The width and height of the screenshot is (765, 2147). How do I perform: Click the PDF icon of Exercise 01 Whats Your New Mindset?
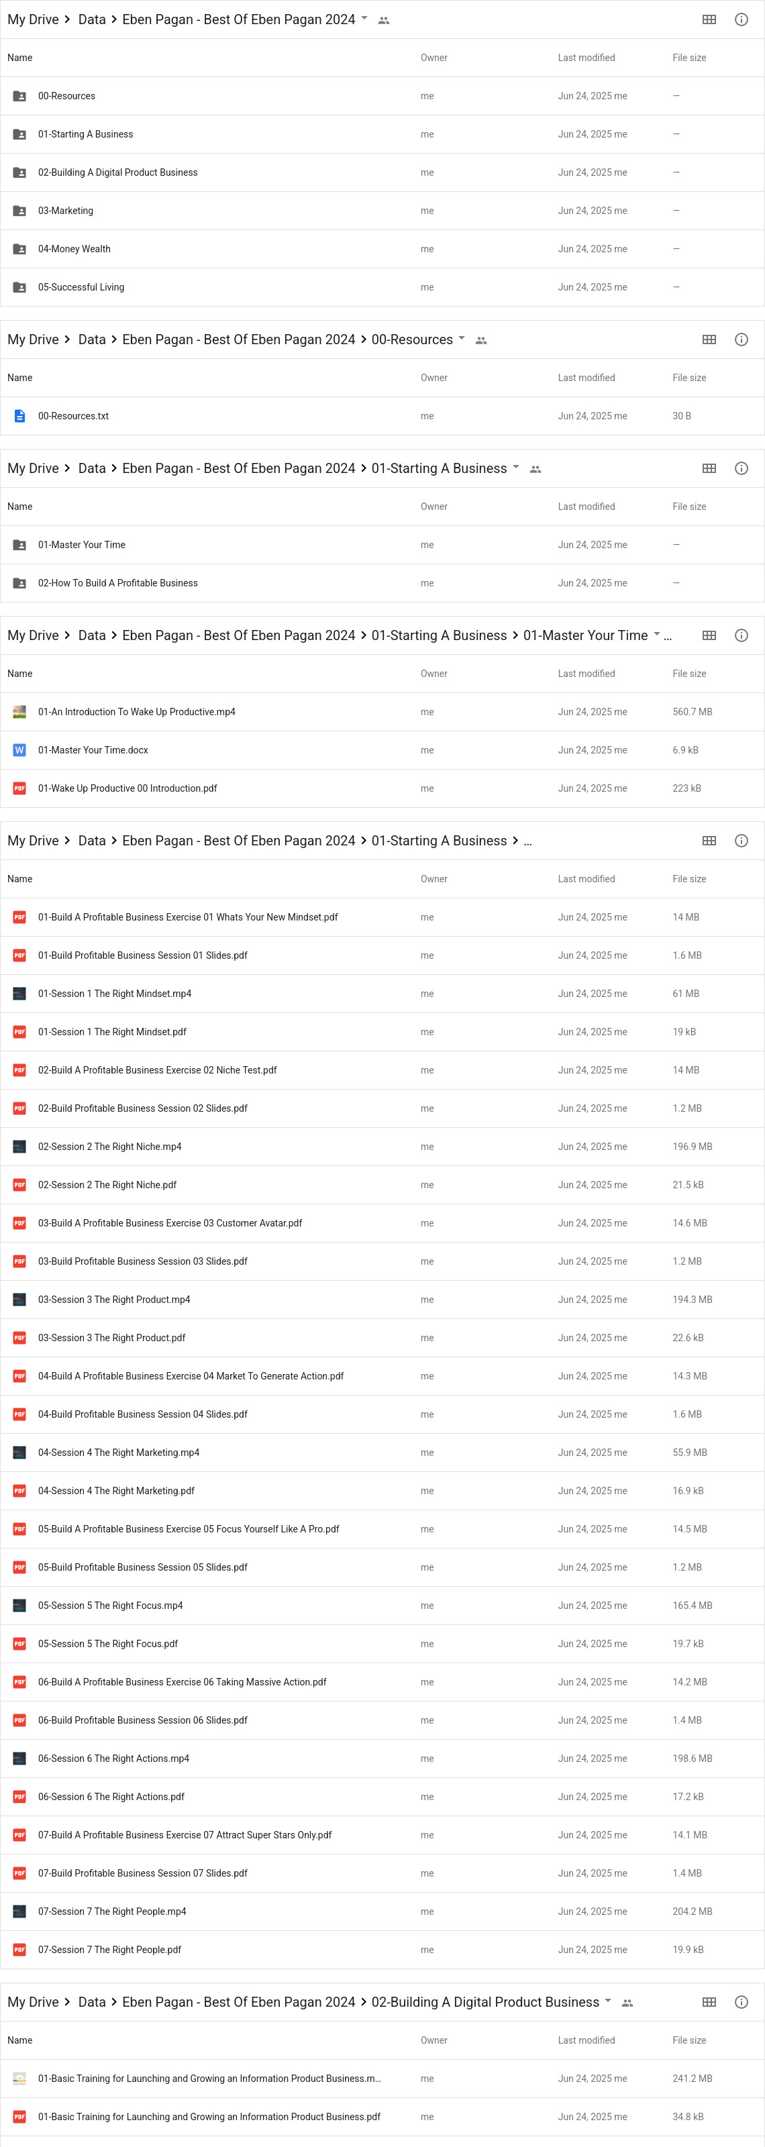[19, 917]
